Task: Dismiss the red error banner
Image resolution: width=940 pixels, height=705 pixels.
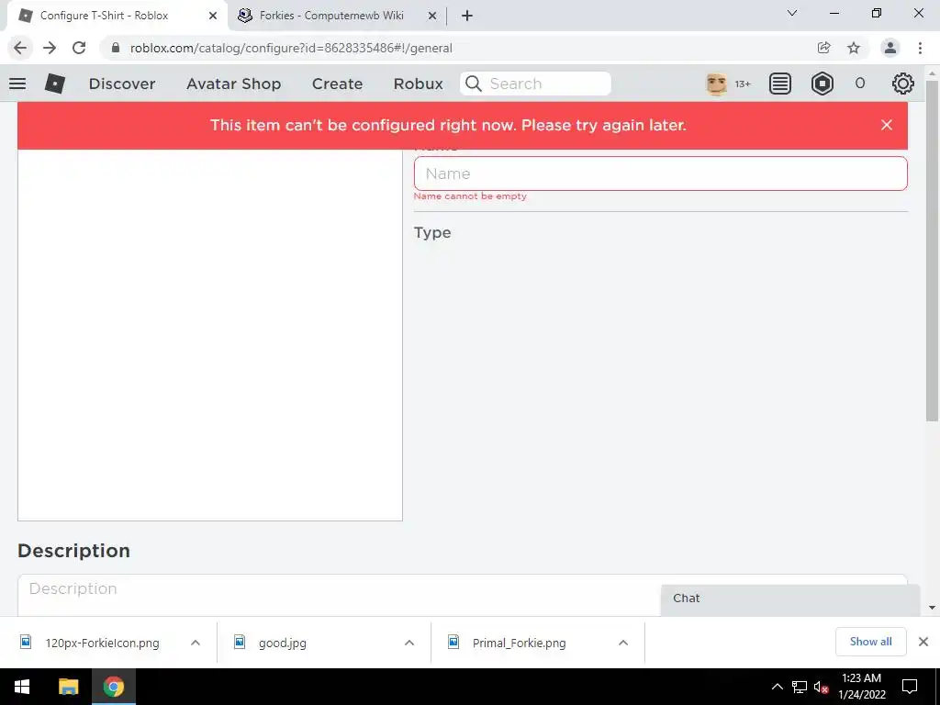Action: point(887,125)
